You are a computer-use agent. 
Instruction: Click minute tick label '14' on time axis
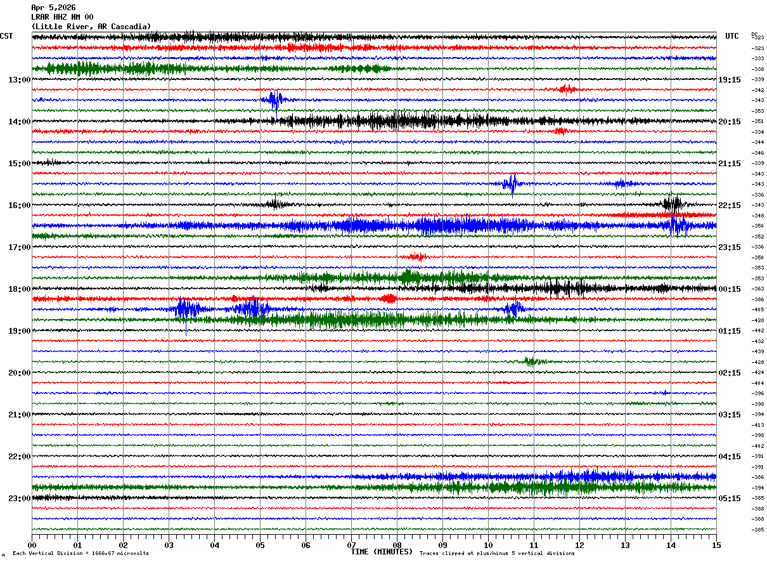click(671, 545)
